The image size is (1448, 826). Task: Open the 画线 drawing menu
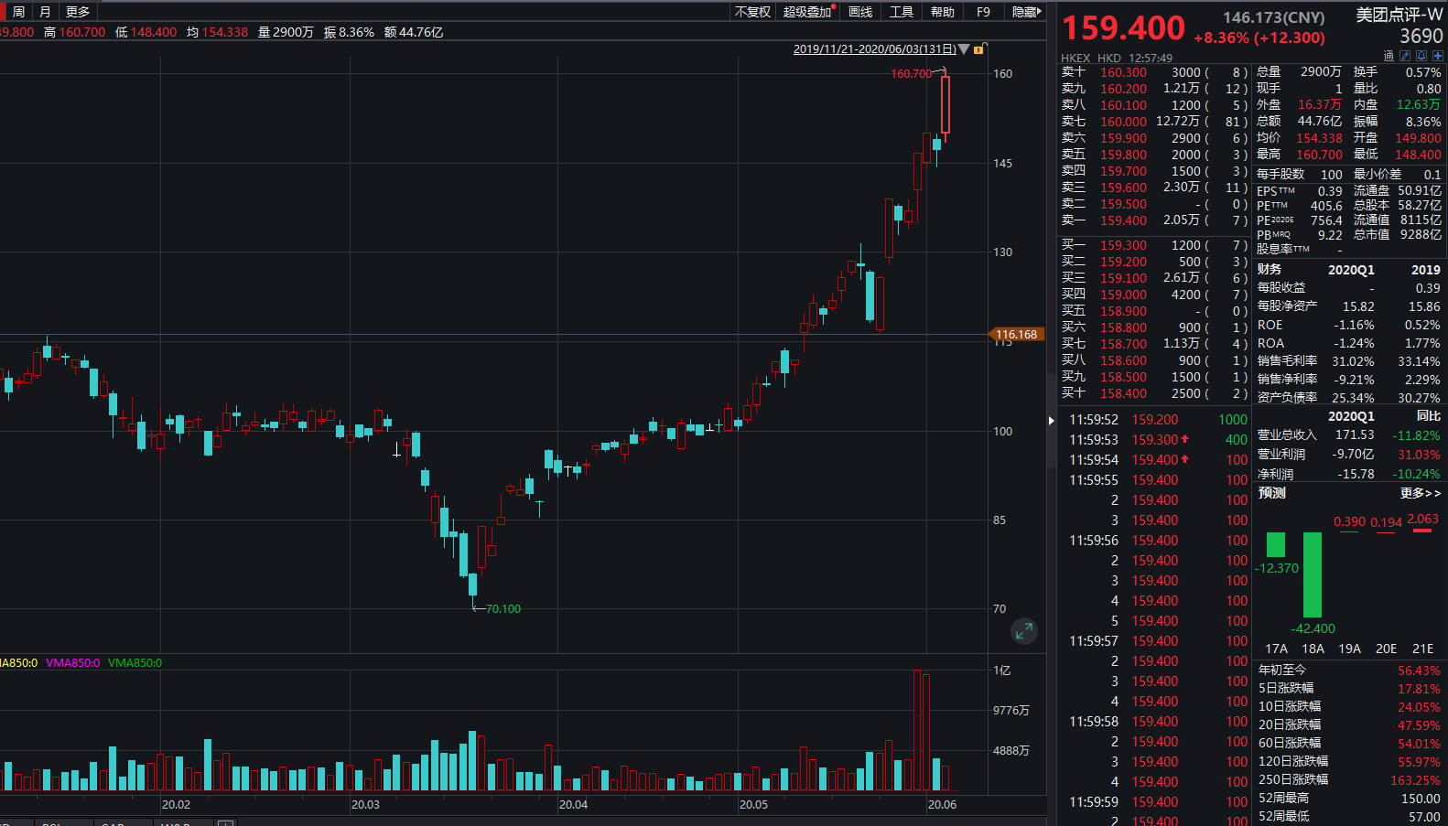[860, 12]
